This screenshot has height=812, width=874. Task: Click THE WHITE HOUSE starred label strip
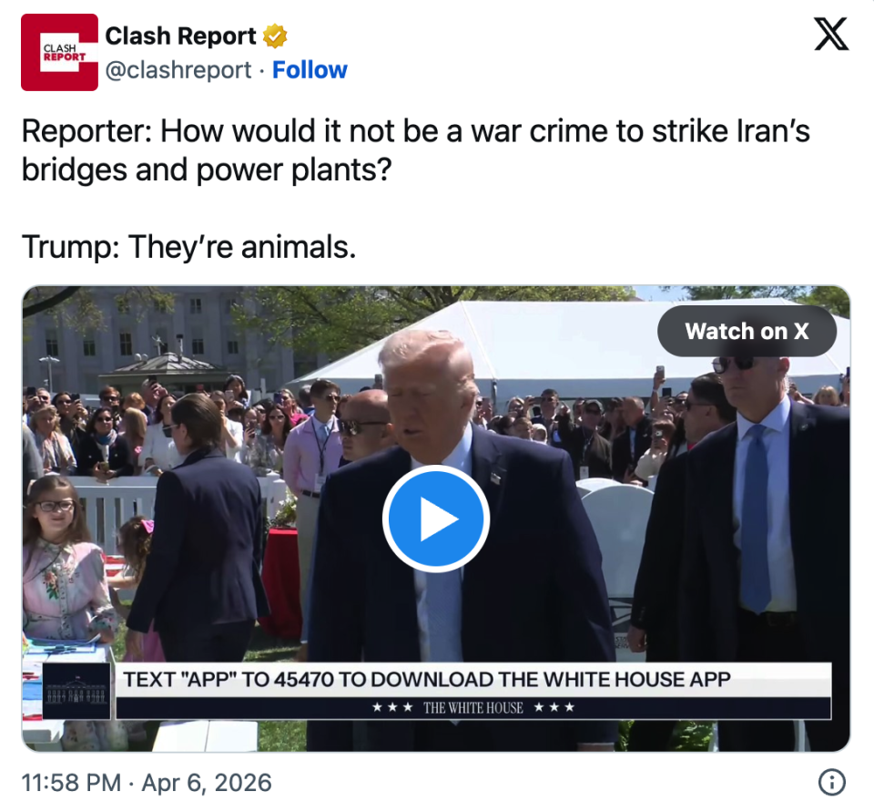473,708
